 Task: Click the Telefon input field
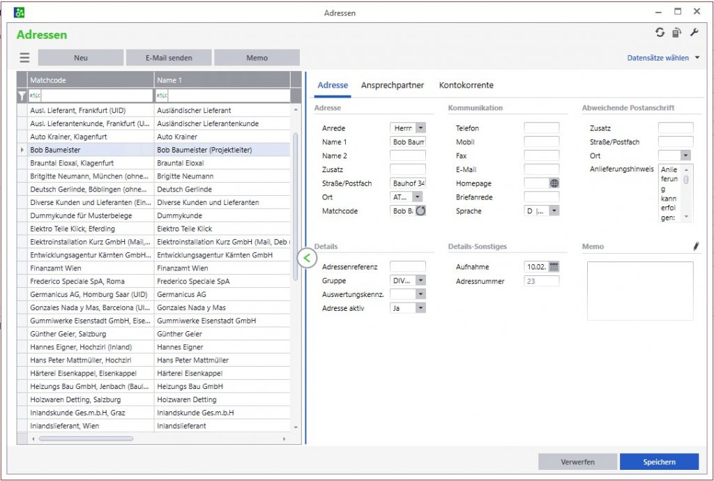(x=541, y=128)
